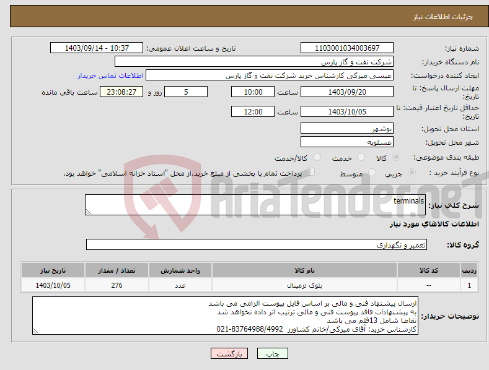Click the price validity date field 1403/10/05

(x=347, y=111)
